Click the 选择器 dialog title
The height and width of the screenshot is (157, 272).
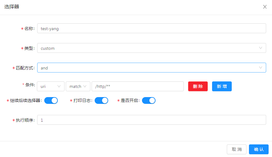click(12, 7)
